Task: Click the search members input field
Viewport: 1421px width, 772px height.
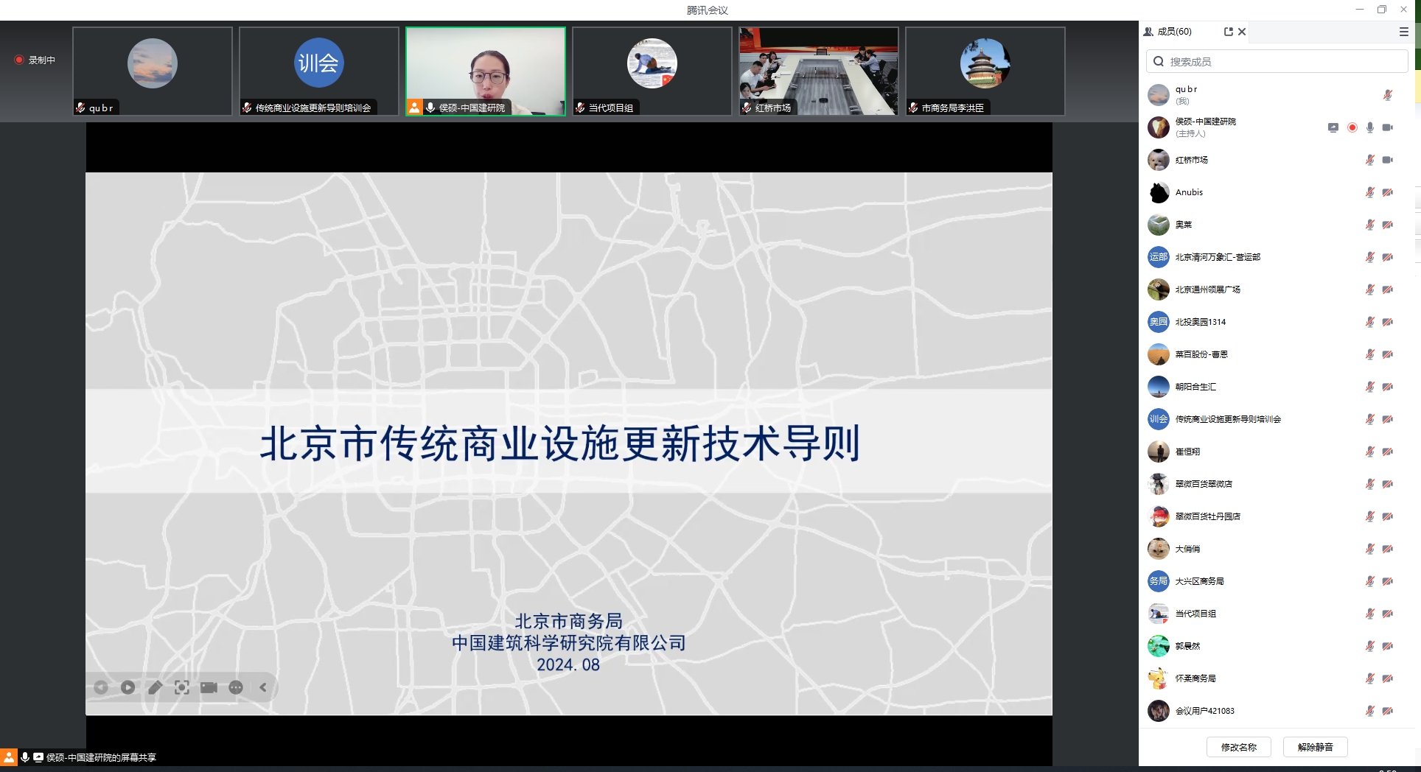Action: tap(1282, 62)
